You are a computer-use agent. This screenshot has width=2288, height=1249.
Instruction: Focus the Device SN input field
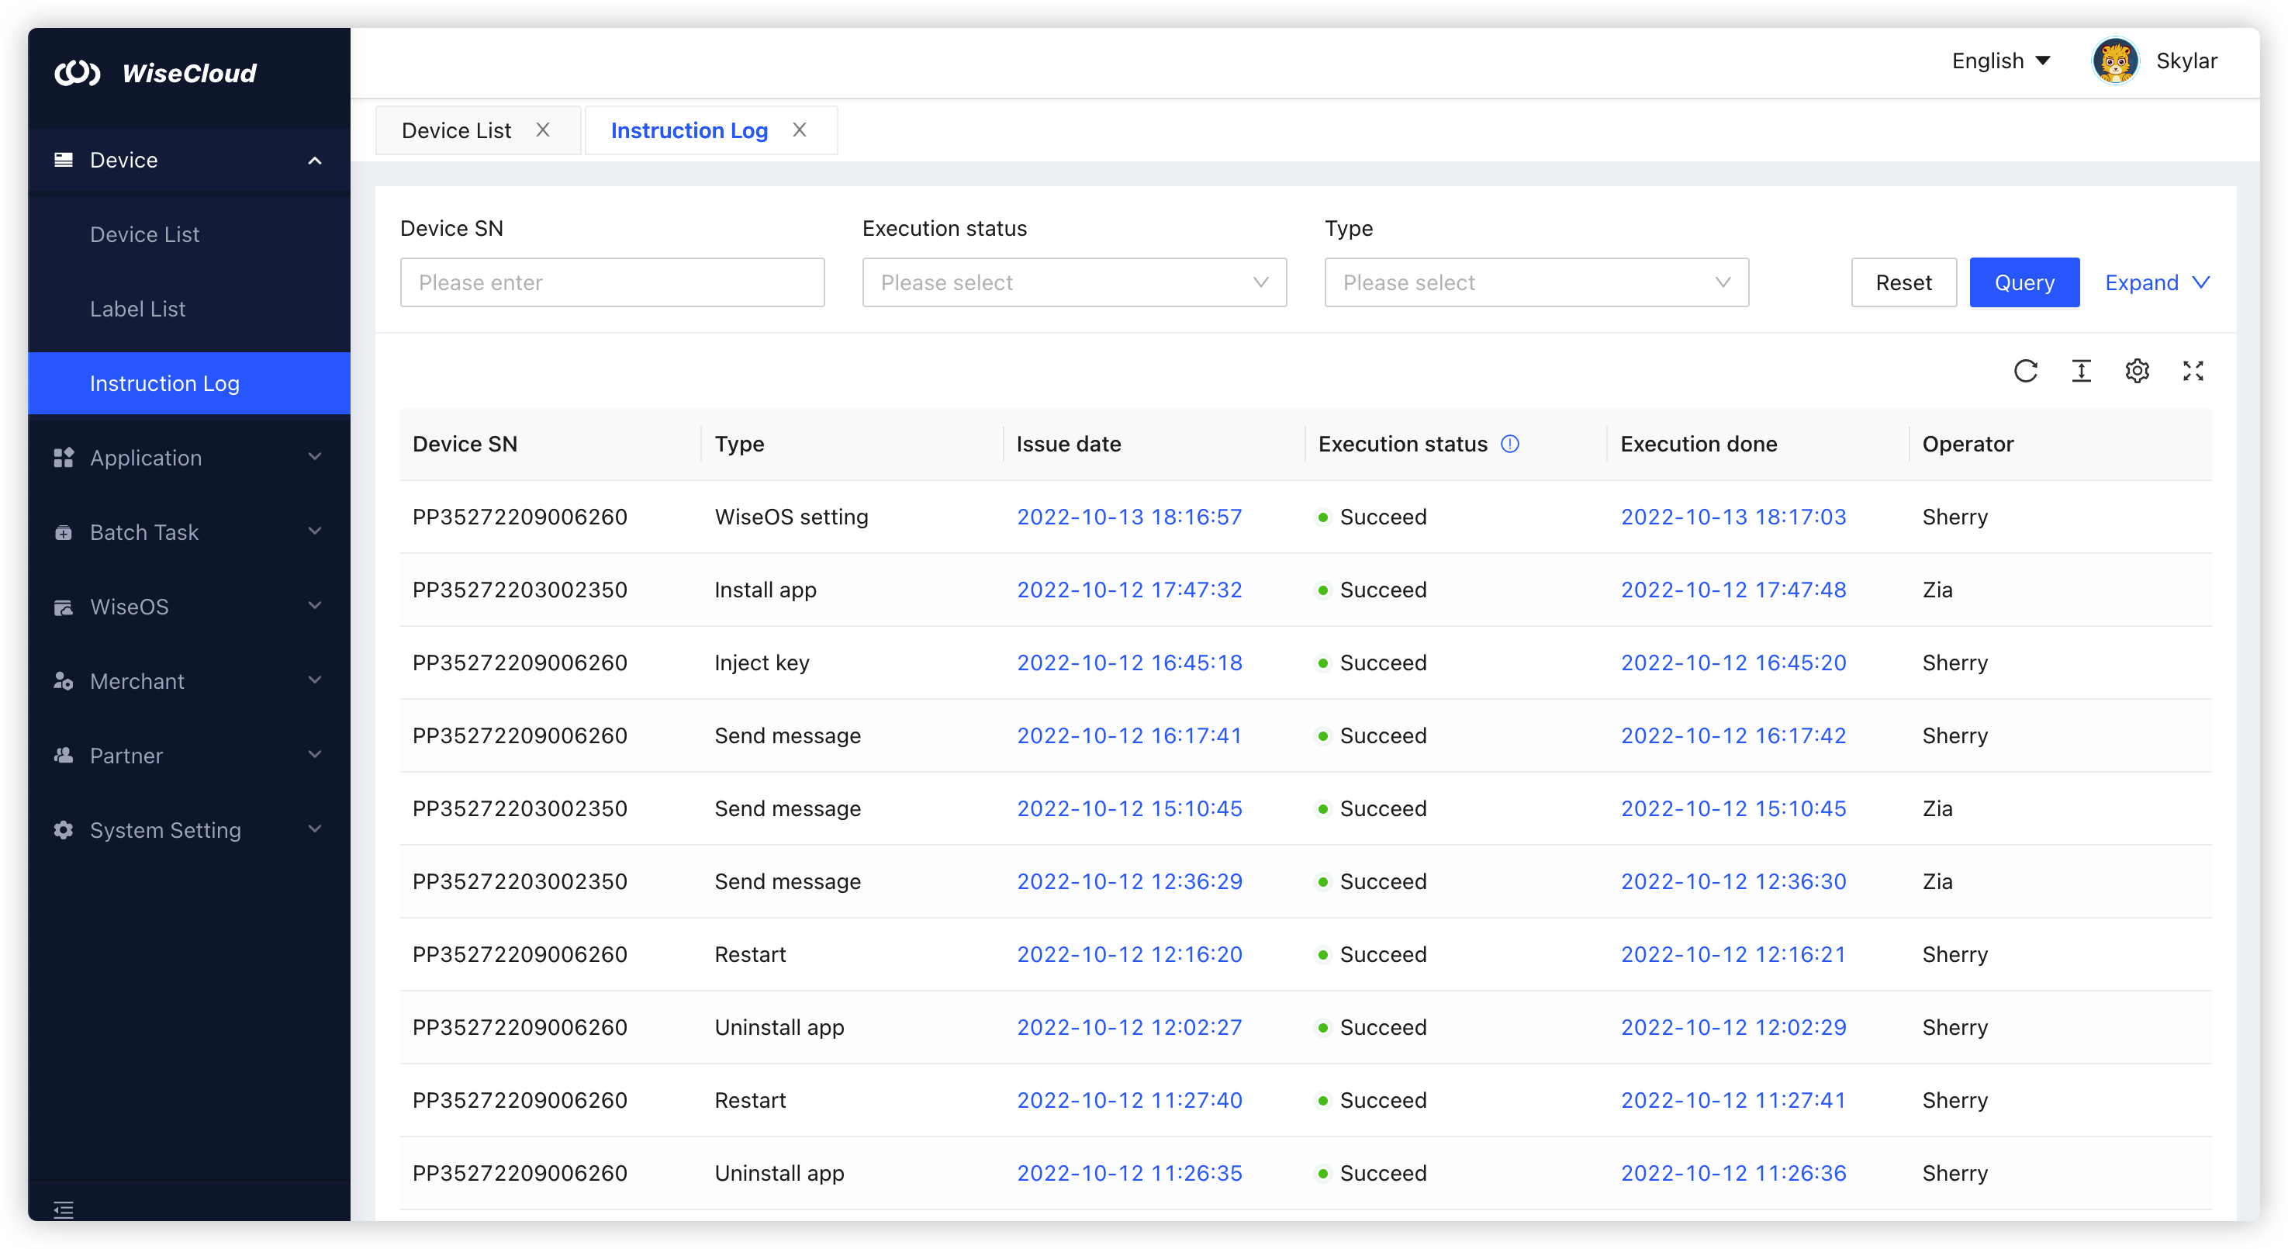[x=612, y=282]
